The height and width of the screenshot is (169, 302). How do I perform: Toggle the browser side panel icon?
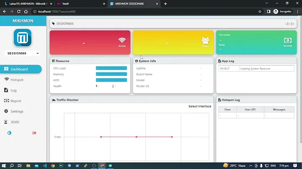coord(269,12)
